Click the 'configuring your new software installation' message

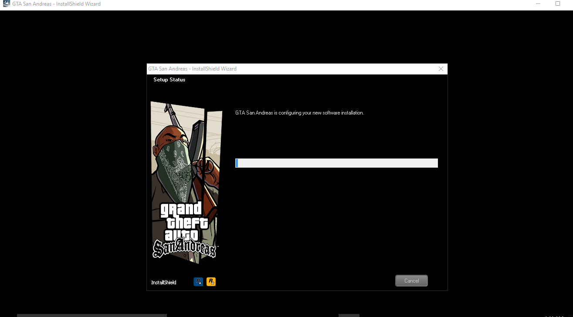tap(299, 113)
